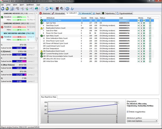This screenshot has width=162, height=129.
Task: Select the Seek Error Rate attribute row
Action: pos(97,31)
